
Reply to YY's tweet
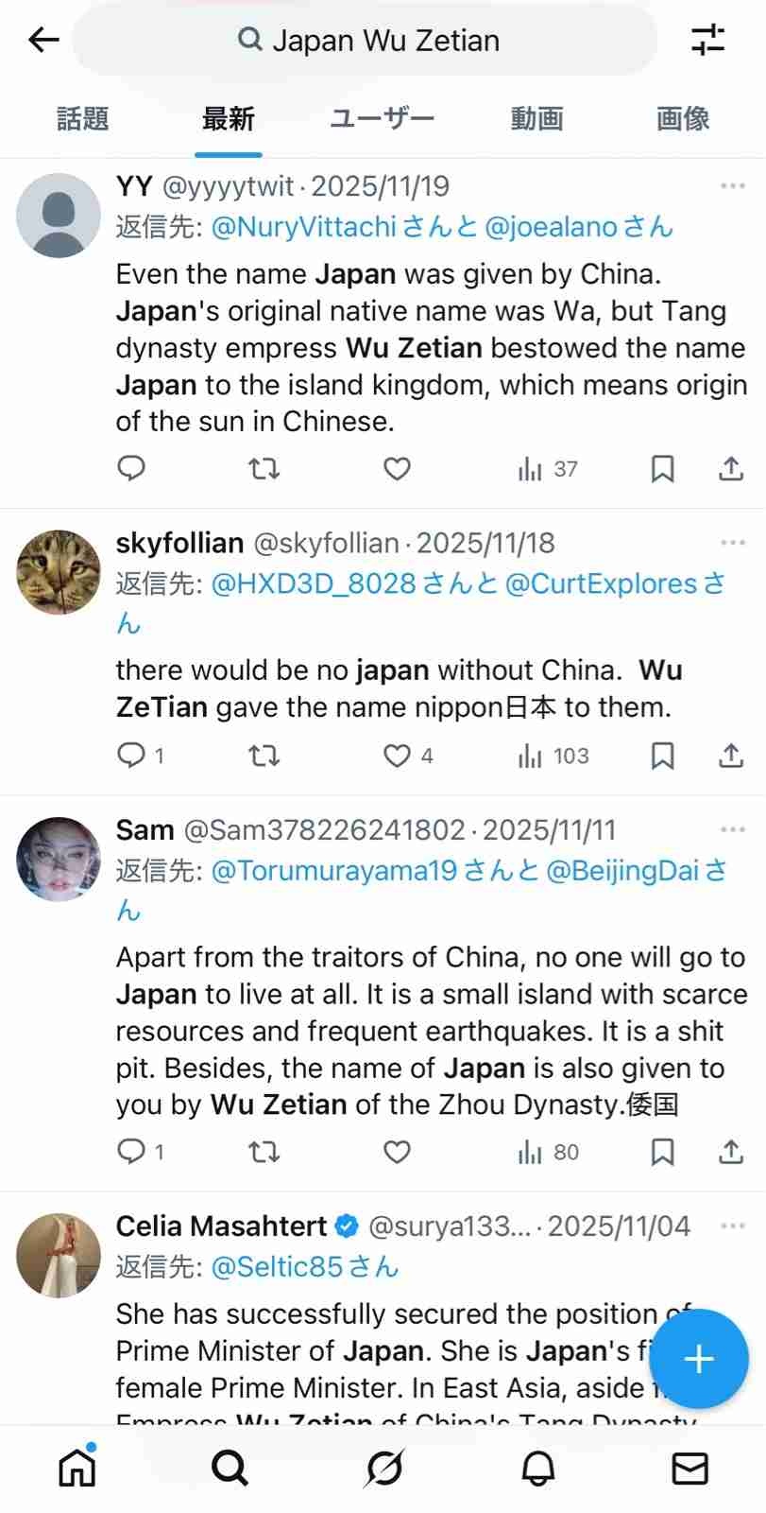(x=131, y=468)
